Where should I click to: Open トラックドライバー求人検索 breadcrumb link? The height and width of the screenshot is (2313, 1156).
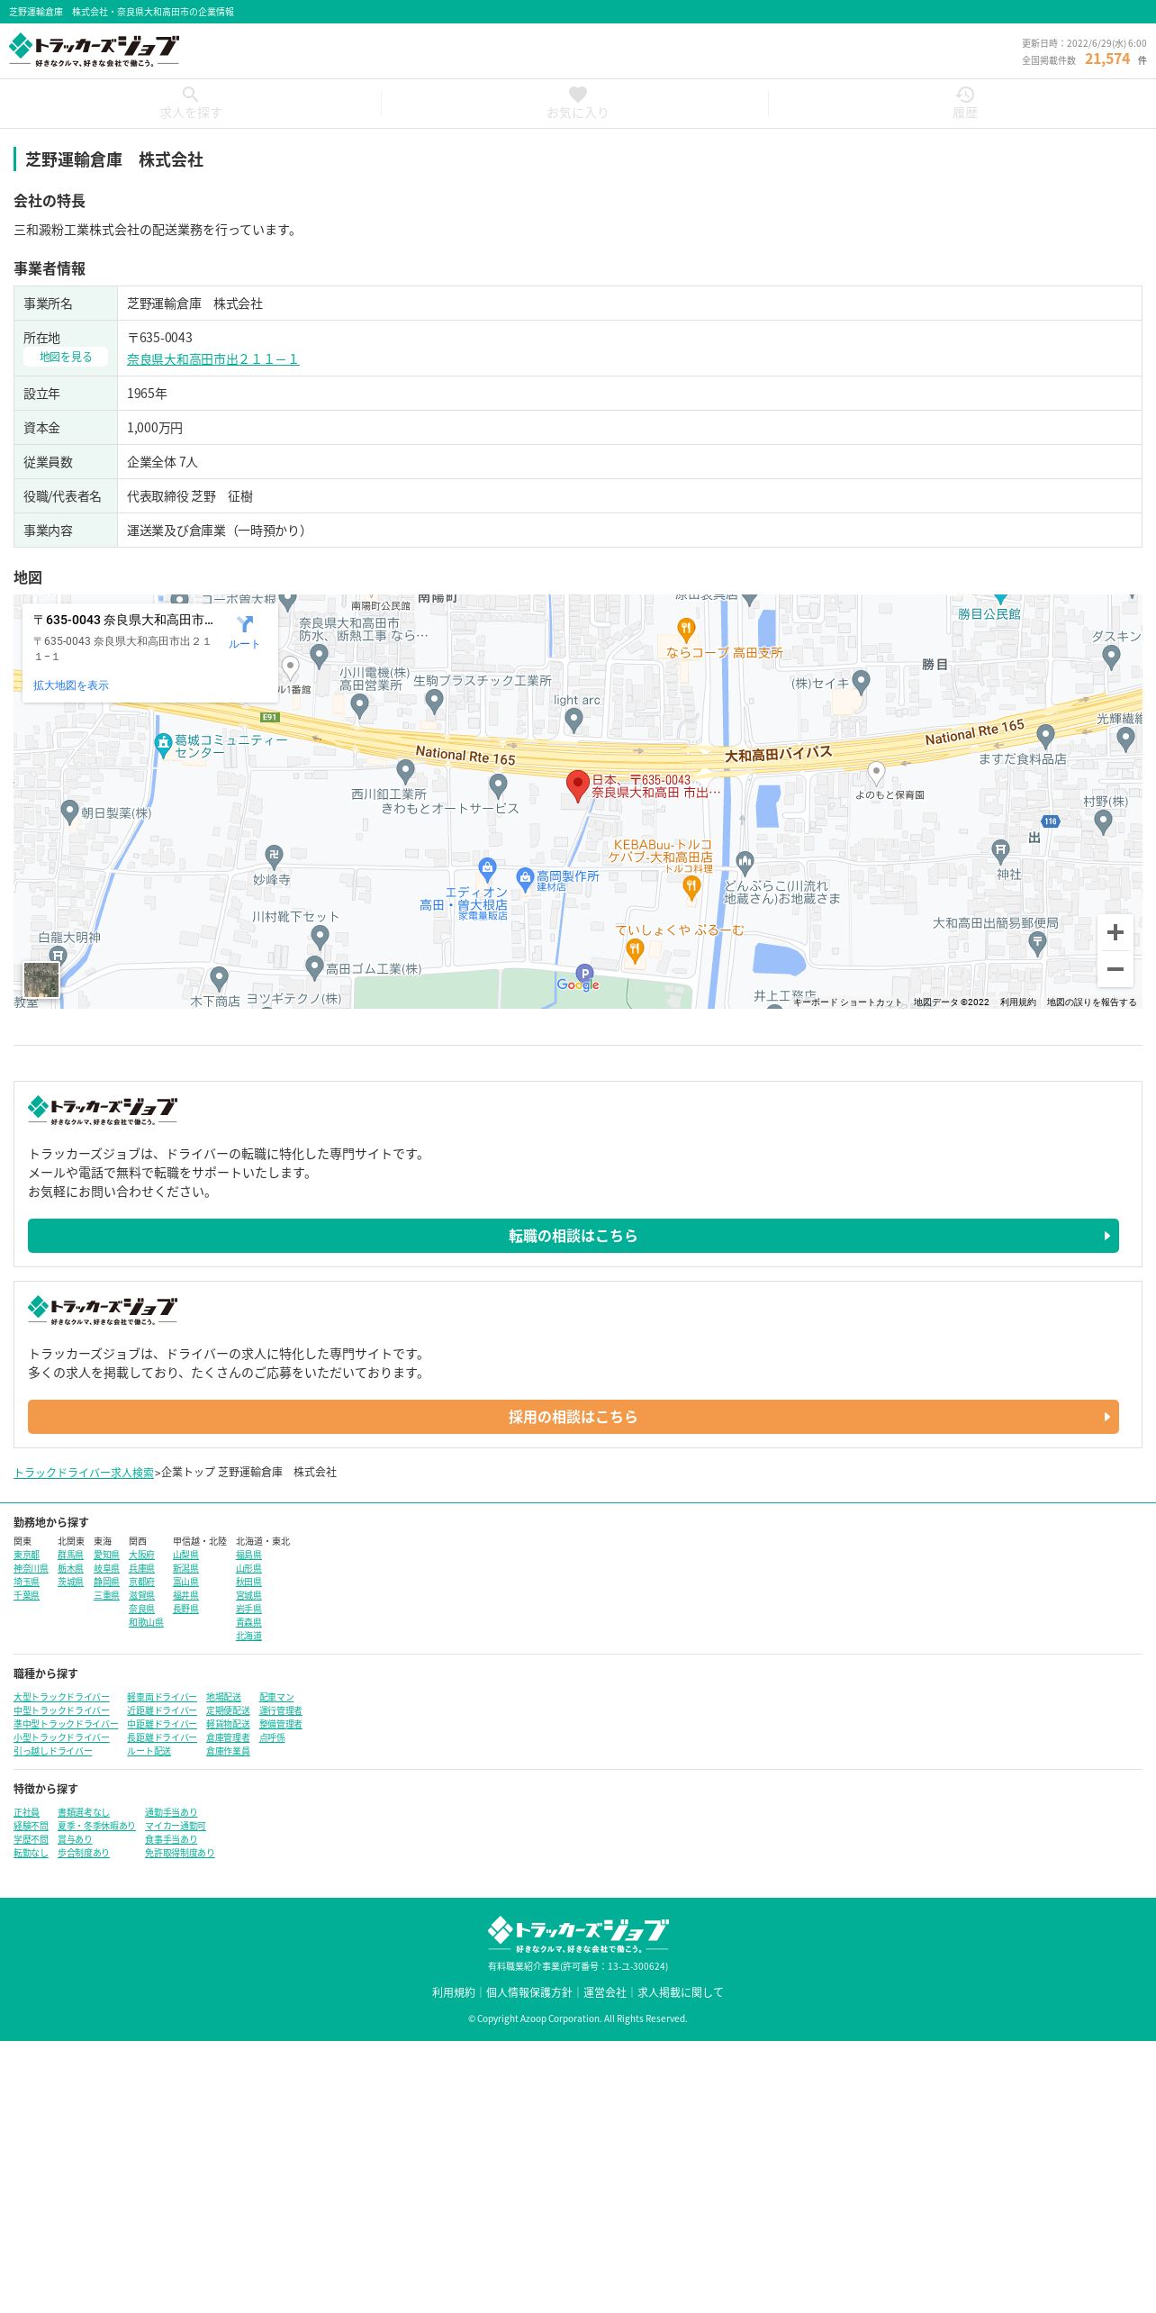[84, 1473]
